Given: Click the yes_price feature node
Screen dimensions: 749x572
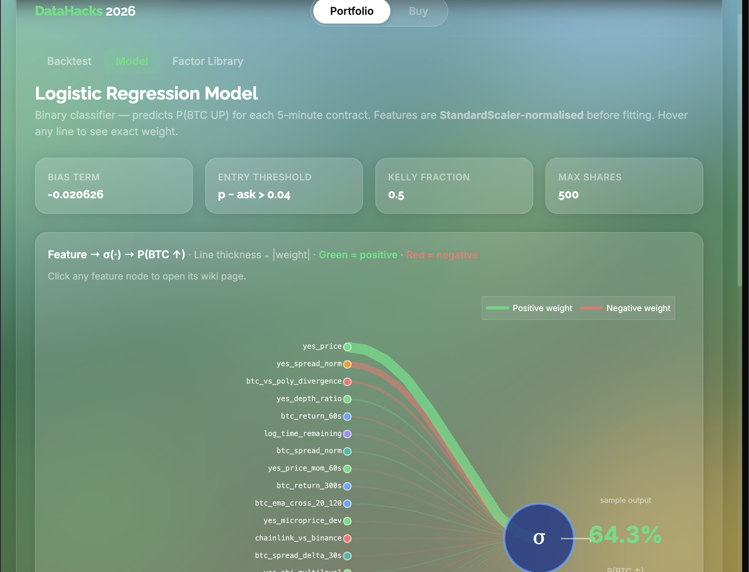Looking at the screenshot, I should click(x=347, y=347).
